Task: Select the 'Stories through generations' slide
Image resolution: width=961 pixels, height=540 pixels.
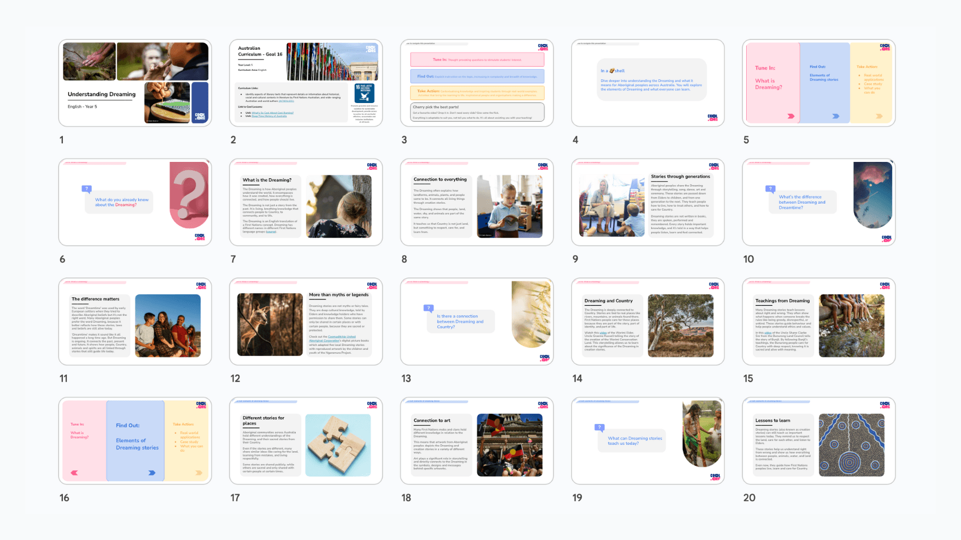Action: (x=648, y=202)
